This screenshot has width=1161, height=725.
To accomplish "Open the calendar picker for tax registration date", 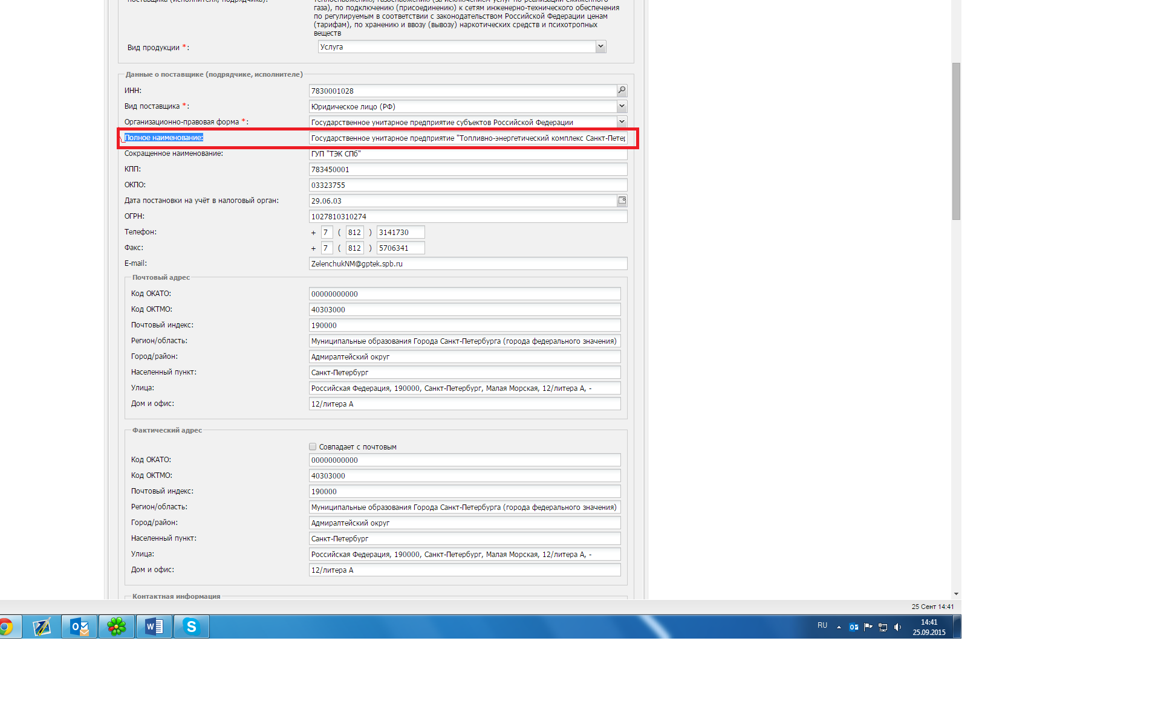I will [622, 201].
